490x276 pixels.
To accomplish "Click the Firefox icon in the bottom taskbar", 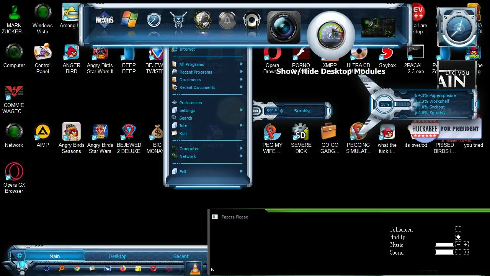I will 123,269.
